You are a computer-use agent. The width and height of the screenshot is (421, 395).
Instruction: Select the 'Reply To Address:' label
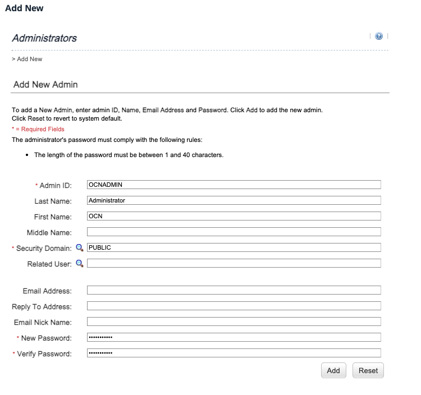pos(42,307)
